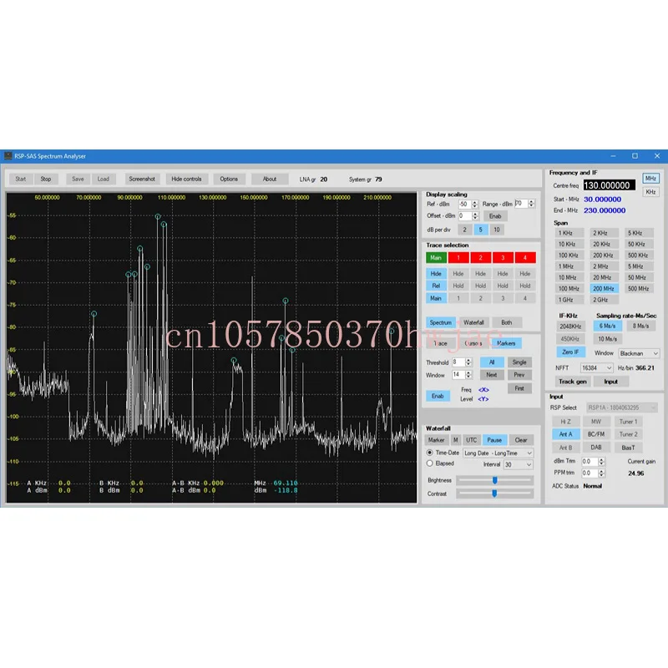This screenshot has height=668, width=668.
Task: Select the Time-Date radio button
Action: coord(430,453)
